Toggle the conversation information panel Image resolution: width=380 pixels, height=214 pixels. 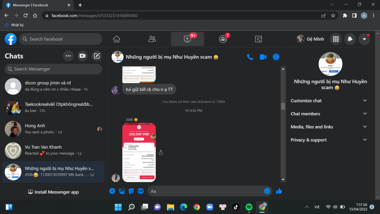276,57
